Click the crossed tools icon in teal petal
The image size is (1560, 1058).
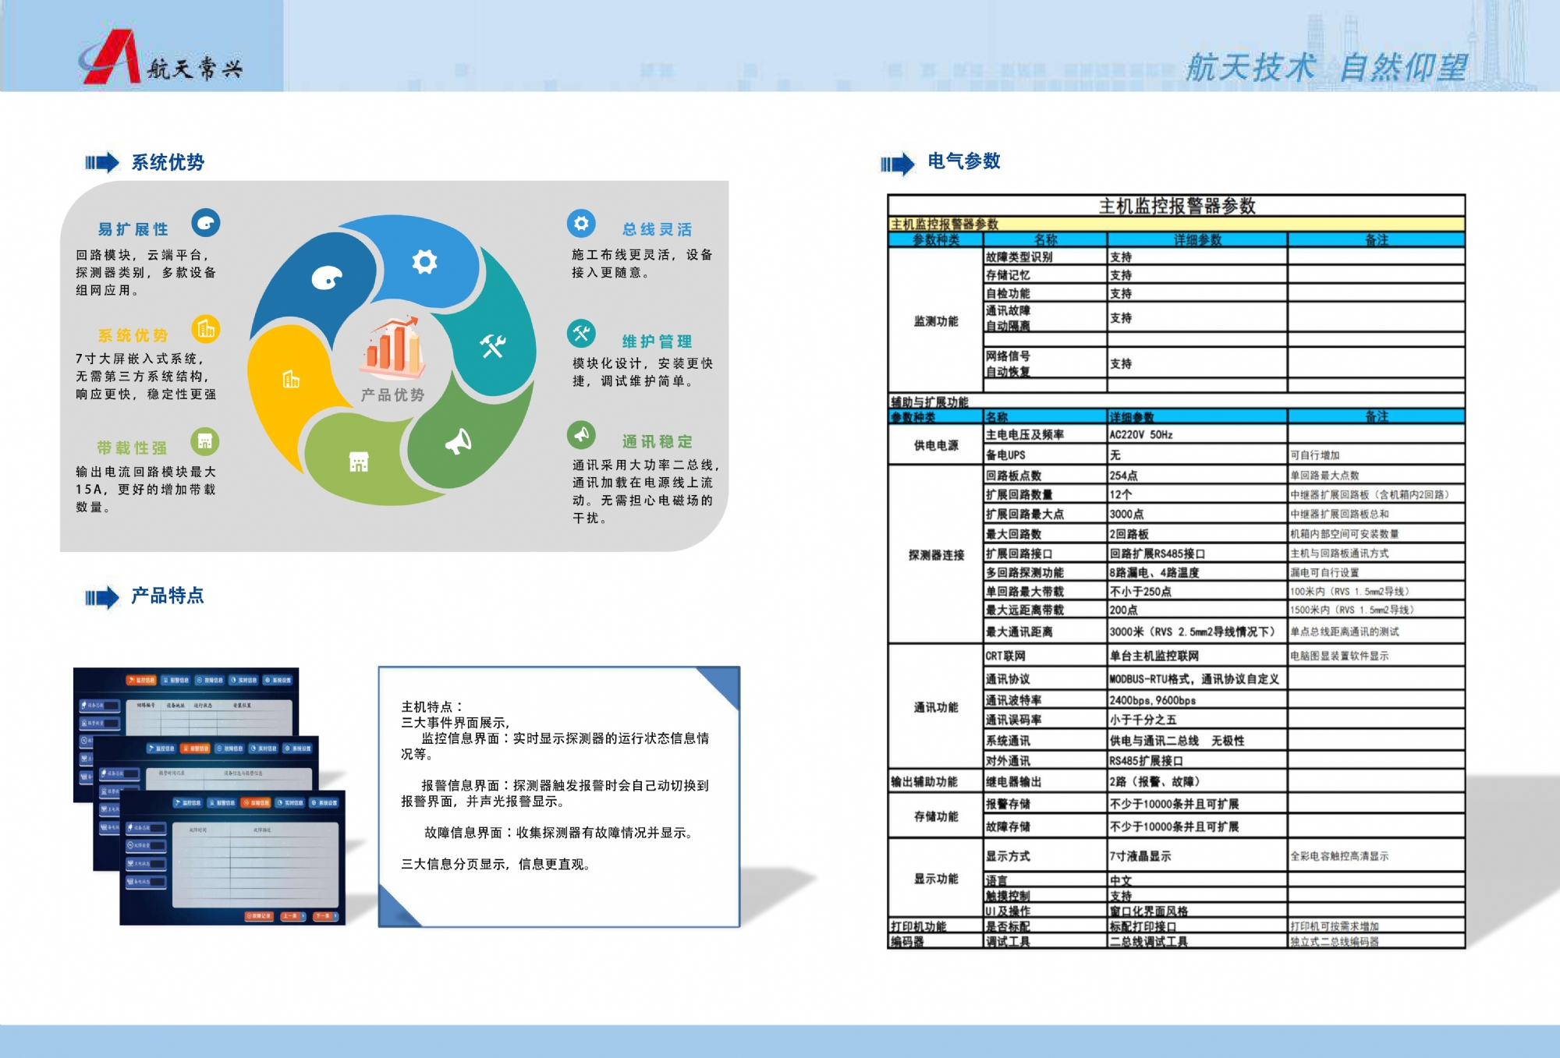(x=493, y=345)
